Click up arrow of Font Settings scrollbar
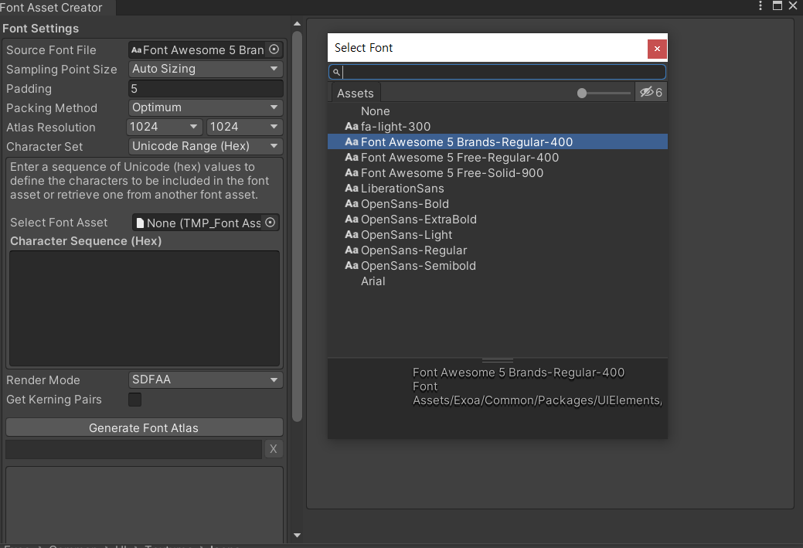 (x=297, y=23)
